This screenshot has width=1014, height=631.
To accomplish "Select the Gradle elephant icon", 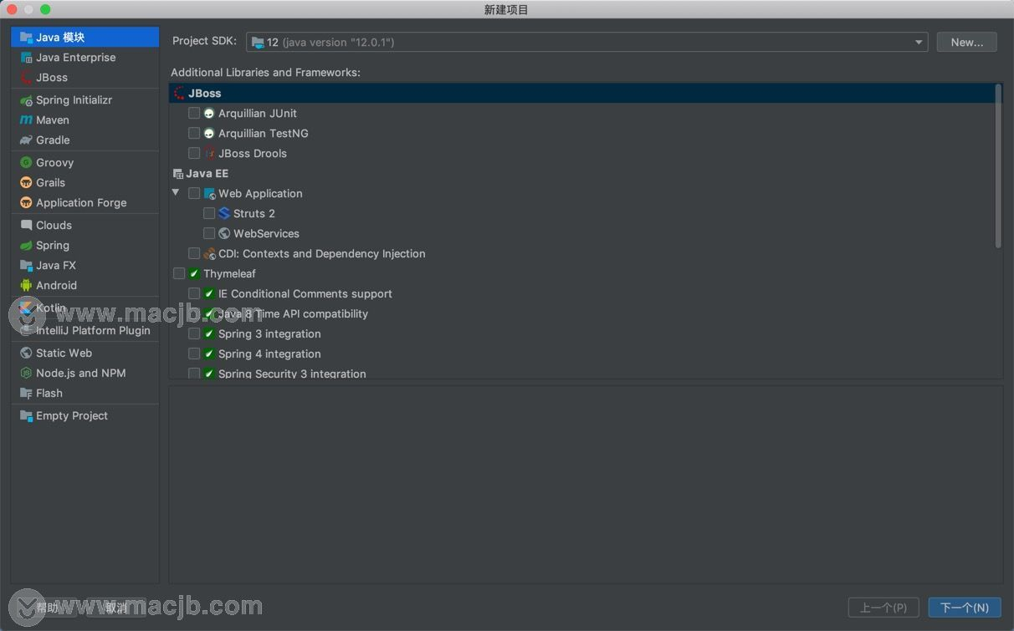I will coord(26,140).
